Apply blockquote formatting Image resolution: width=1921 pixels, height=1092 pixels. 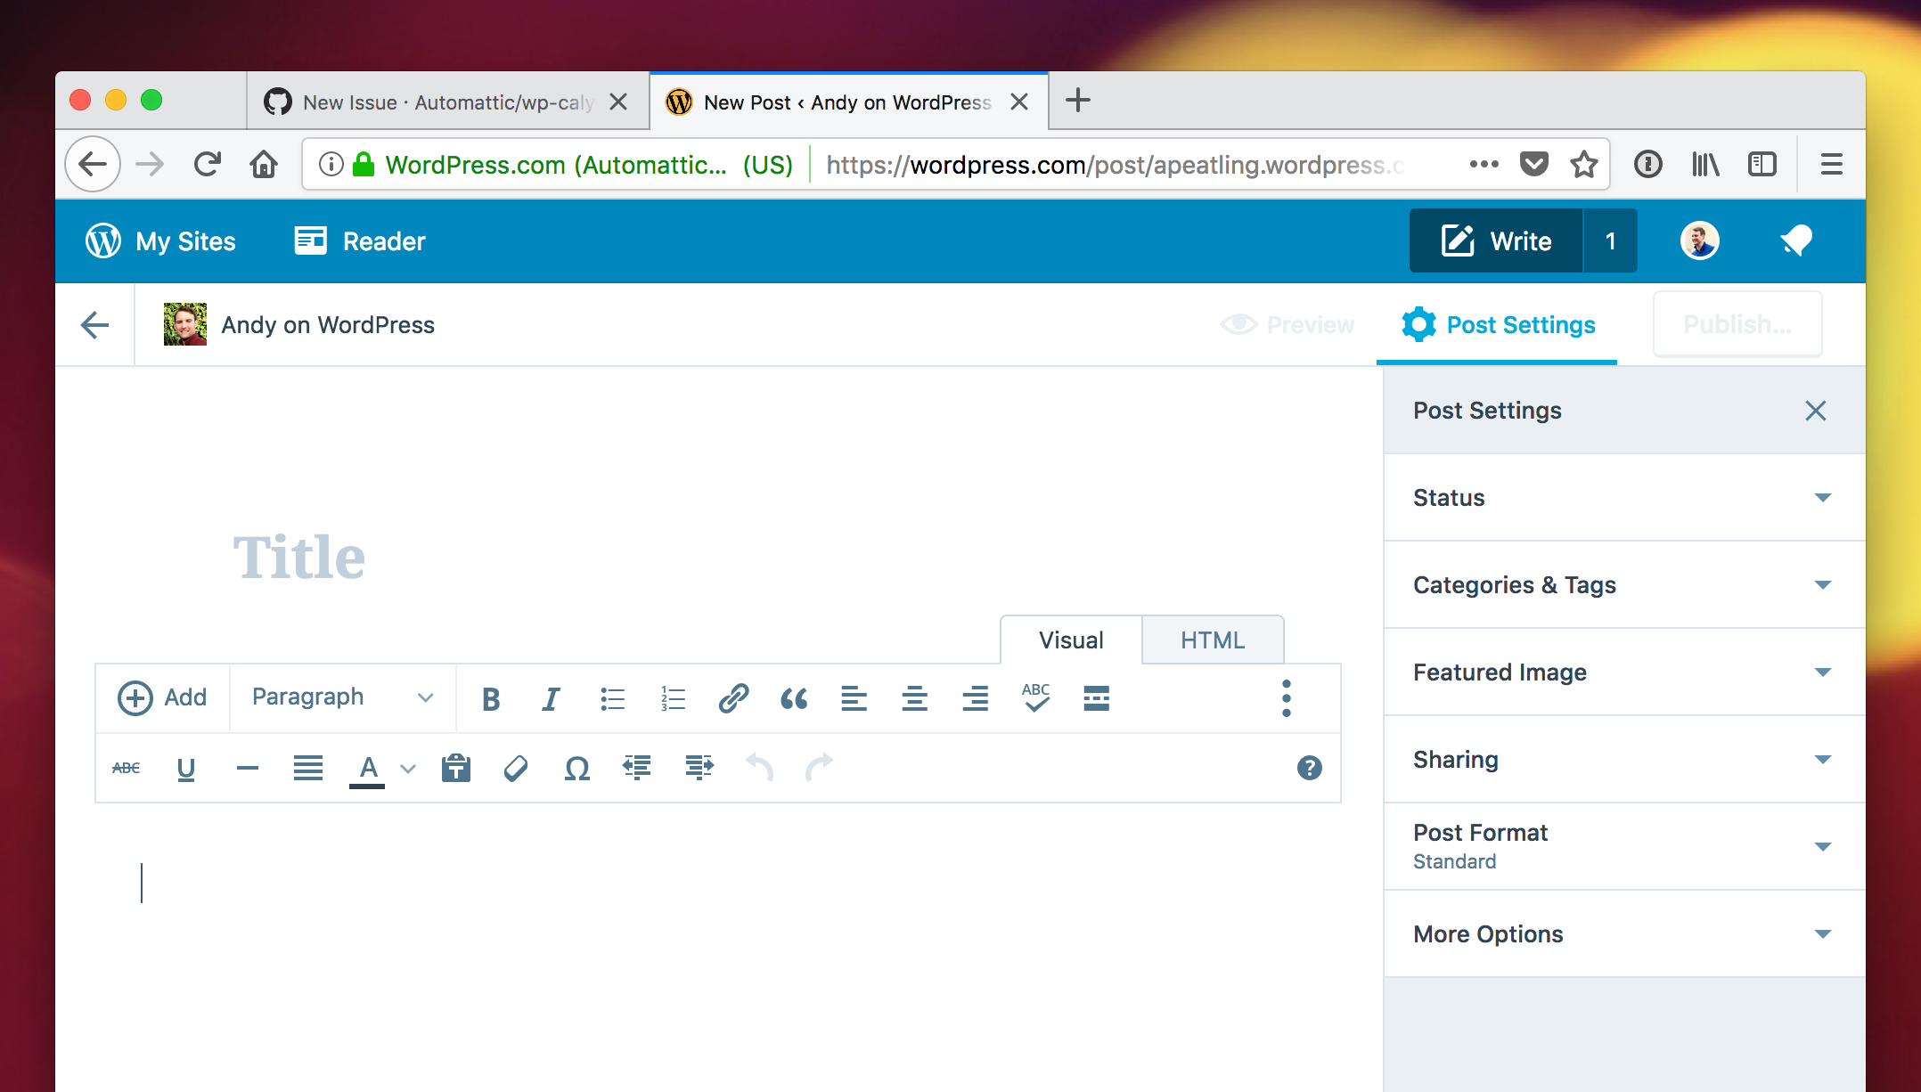pos(793,699)
